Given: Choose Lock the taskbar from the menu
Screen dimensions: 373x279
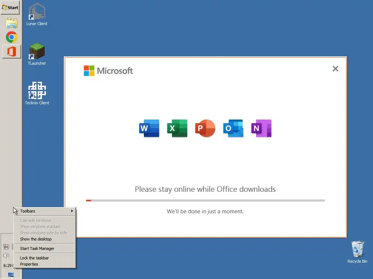Looking at the screenshot, I should point(45,258).
